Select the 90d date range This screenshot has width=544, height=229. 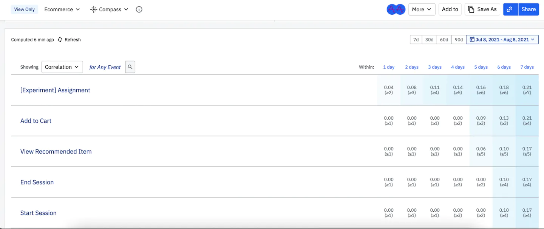coord(459,40)
